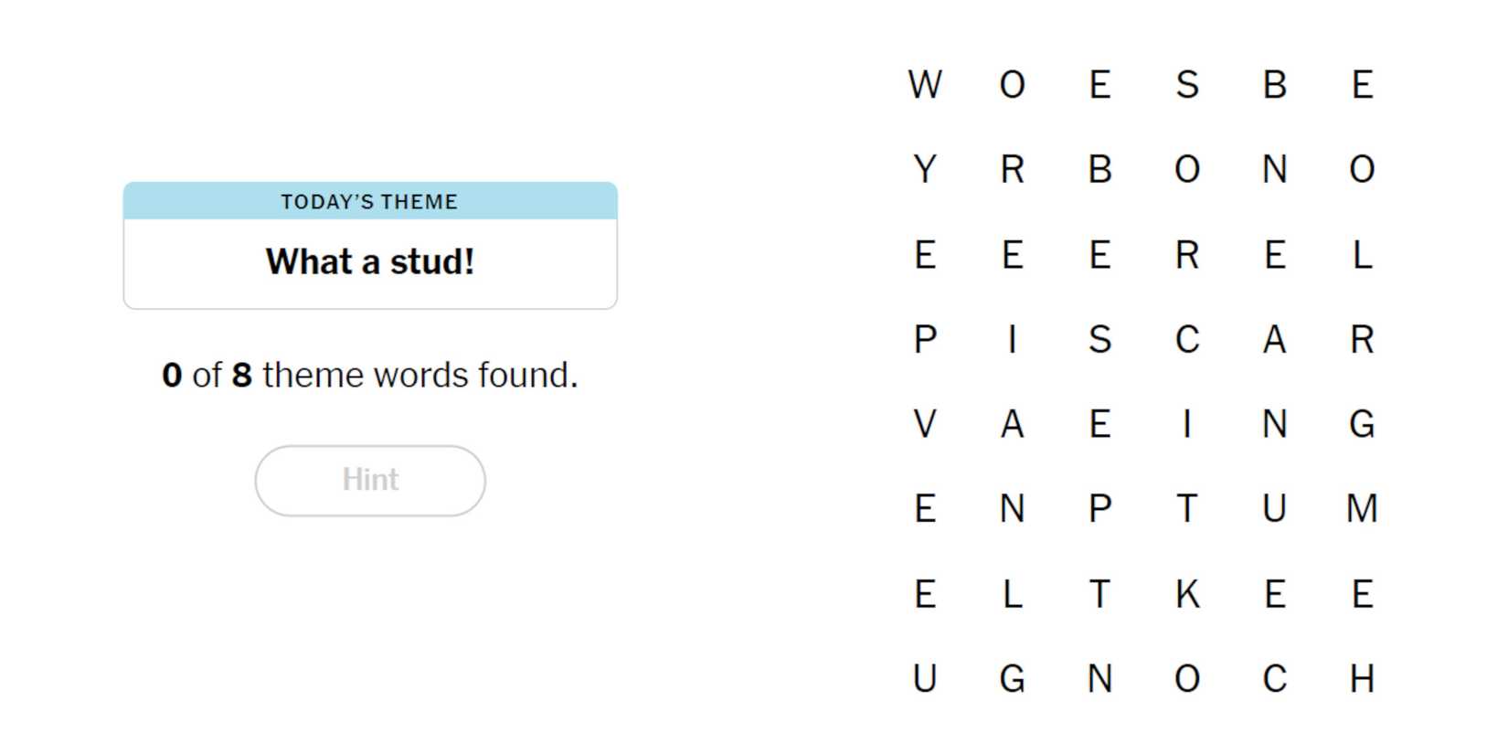Tap the letter I between P and S
The width and height of the screenshot is (1508, 754).
pos(1012,340)
